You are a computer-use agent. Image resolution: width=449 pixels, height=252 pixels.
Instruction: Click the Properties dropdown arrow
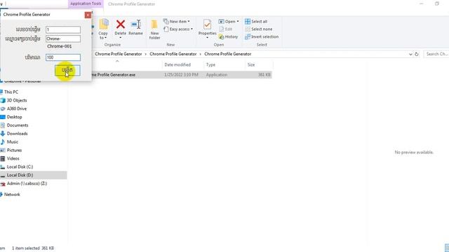(208, 38)
